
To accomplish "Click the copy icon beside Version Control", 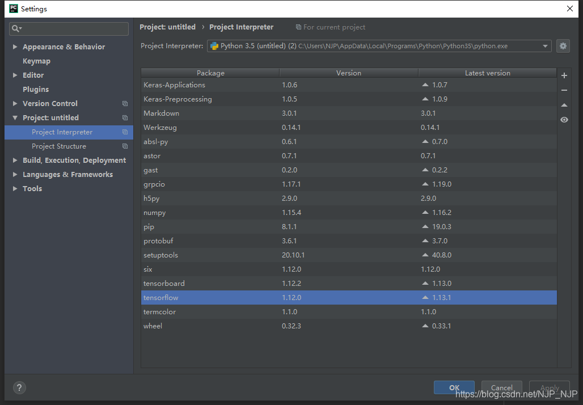I will [x=125, y=103].
